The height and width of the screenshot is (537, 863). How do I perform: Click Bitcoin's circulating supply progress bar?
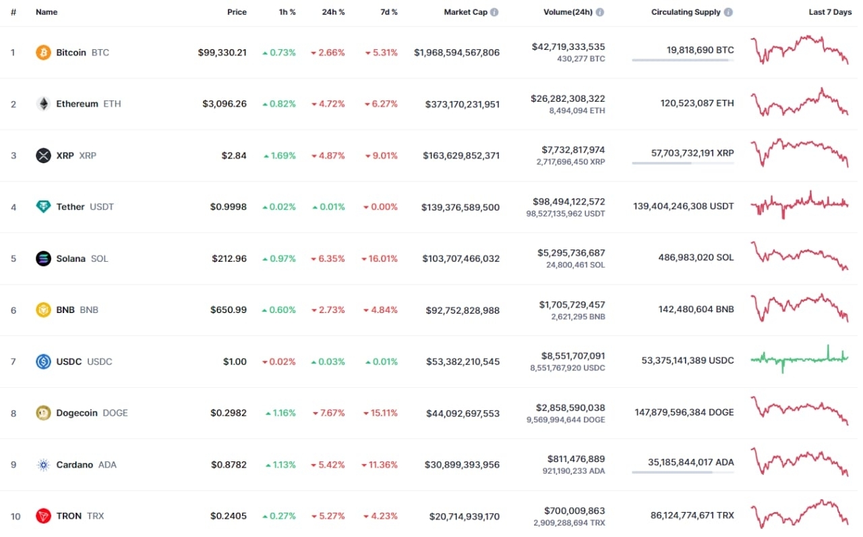(x=682, y=60)
